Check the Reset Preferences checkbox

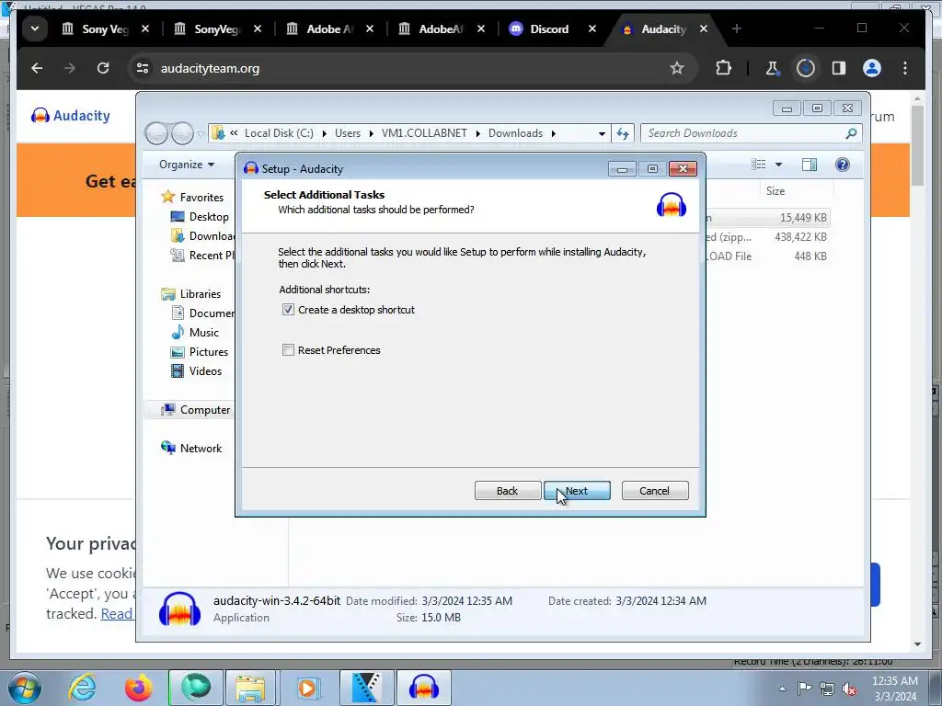tap(288, 350)
